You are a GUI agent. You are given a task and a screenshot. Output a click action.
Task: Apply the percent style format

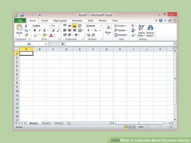pyautogui.click(x=95, y=30)
